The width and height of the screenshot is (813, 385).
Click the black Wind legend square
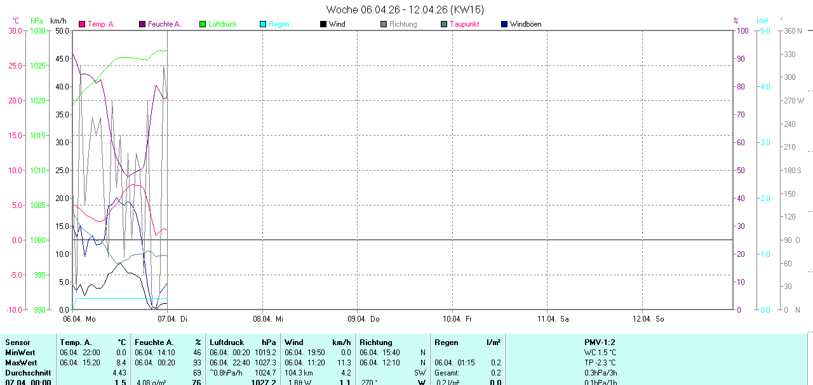[323, 24]
